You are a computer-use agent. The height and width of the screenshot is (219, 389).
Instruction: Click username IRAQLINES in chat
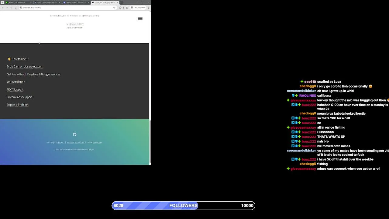(307, 96)
